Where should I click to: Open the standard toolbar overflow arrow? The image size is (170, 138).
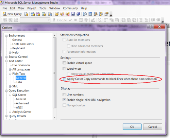[111, 14]
